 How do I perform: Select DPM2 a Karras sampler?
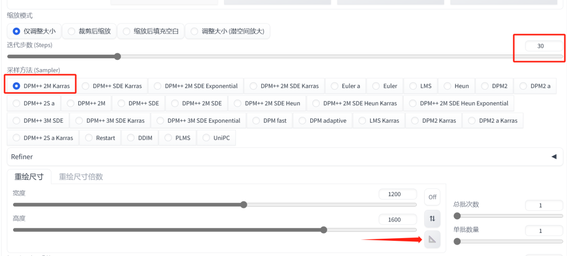(492, 121)
